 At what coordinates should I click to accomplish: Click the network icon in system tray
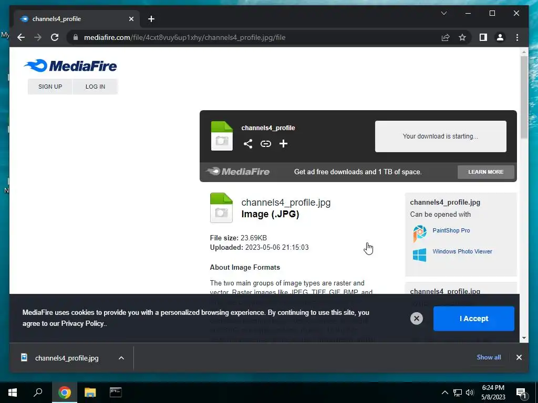[x=458, y=393]
